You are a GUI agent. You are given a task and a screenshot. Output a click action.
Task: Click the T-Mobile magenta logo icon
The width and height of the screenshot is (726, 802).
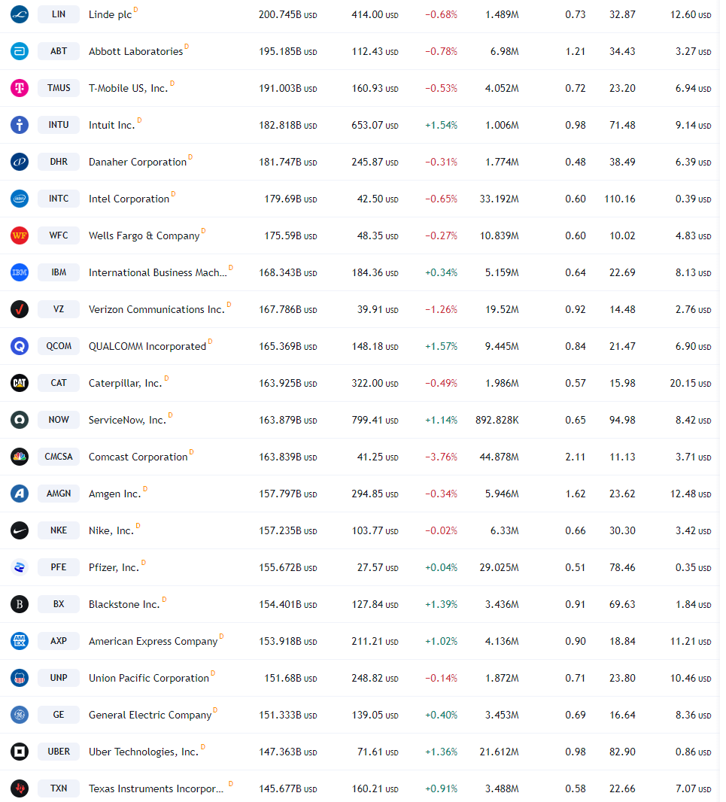click(x=20, y=88)
